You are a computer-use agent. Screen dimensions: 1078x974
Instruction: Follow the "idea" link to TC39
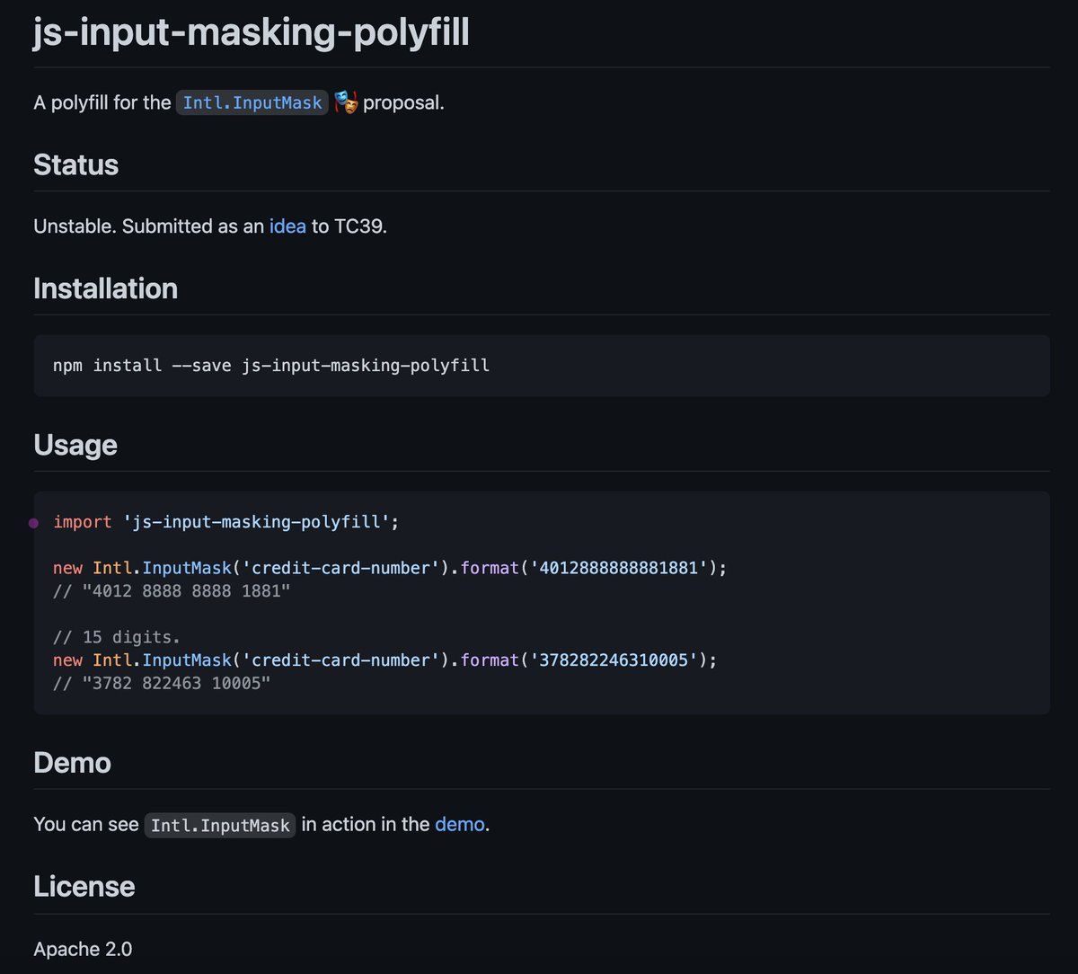coord(287,226)
